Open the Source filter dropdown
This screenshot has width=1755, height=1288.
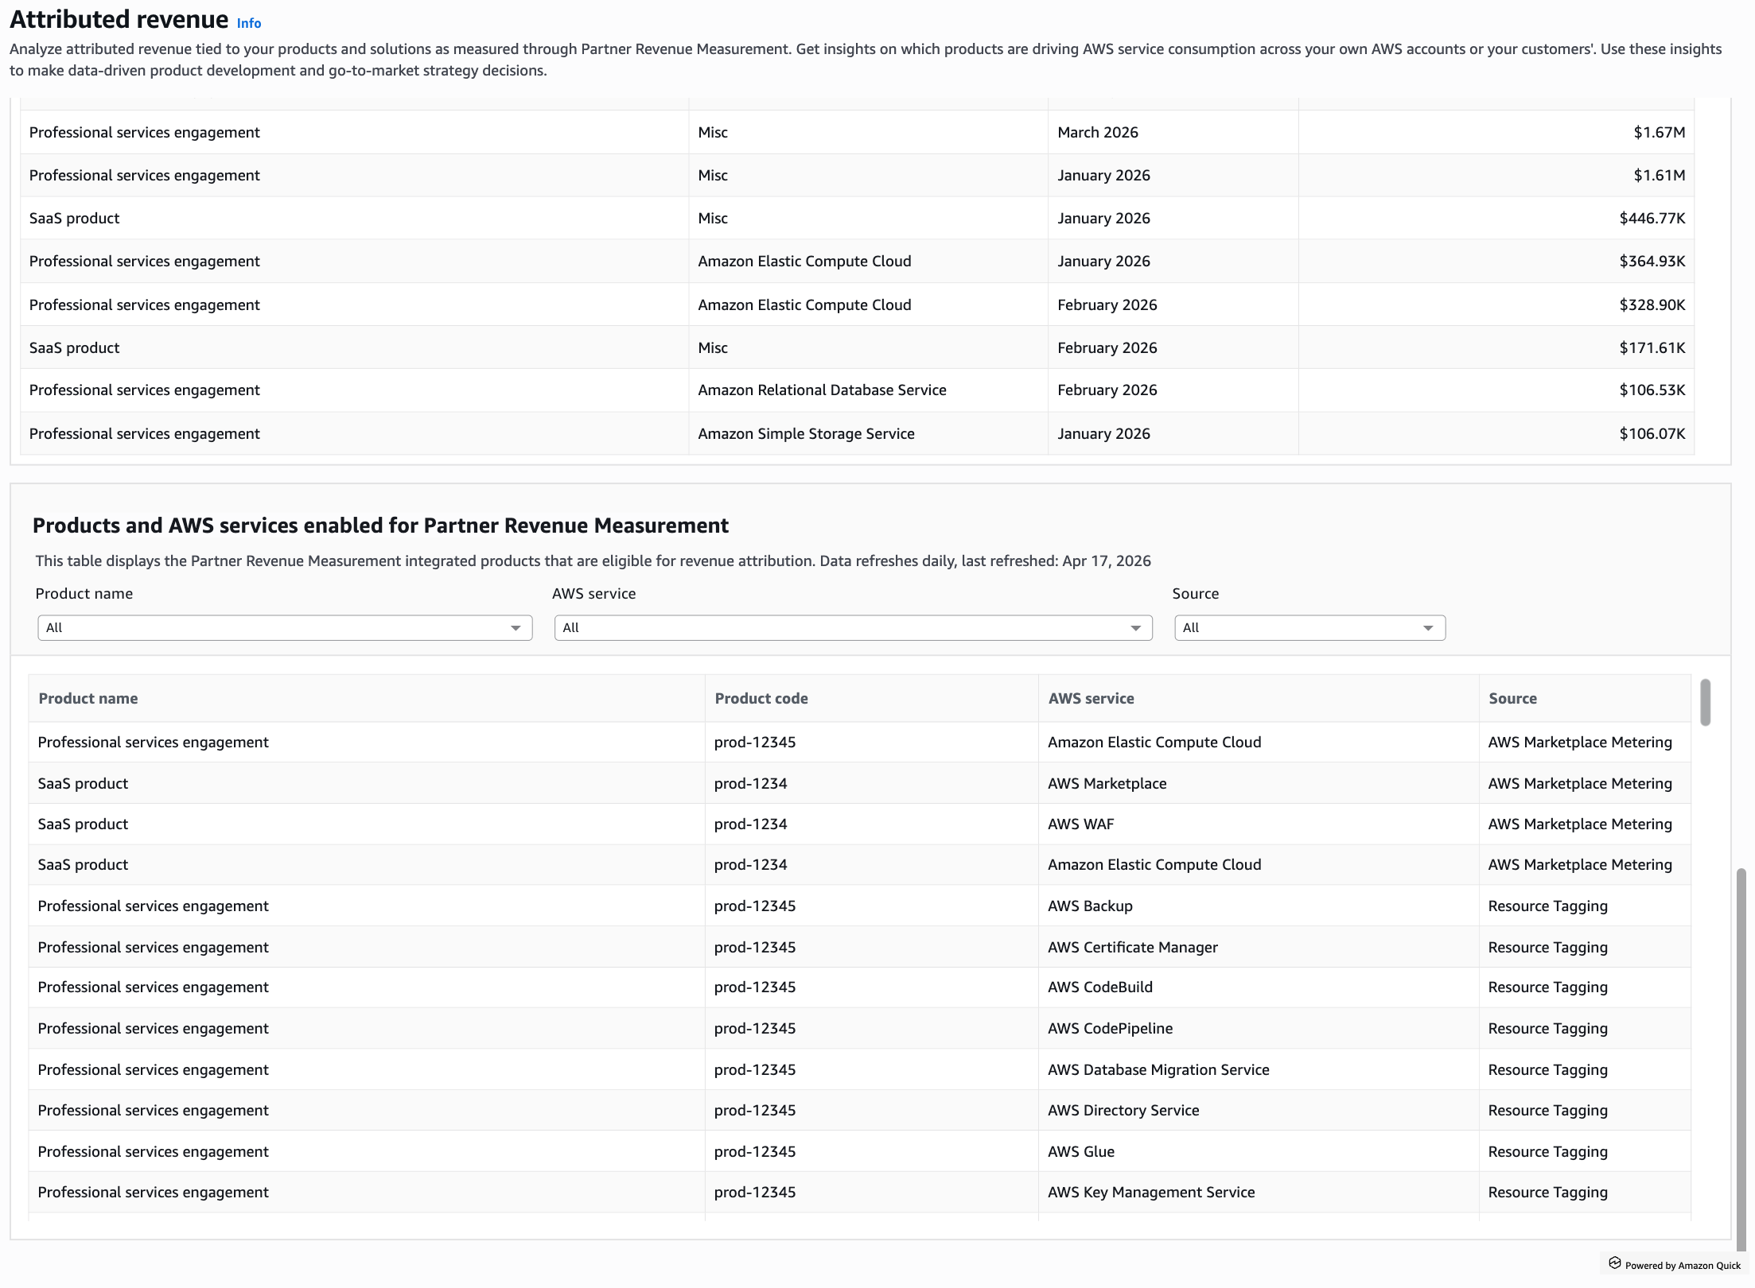coord(1309,628)
